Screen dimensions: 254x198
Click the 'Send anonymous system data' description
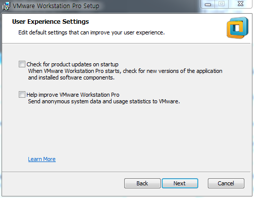coord(104,101)
